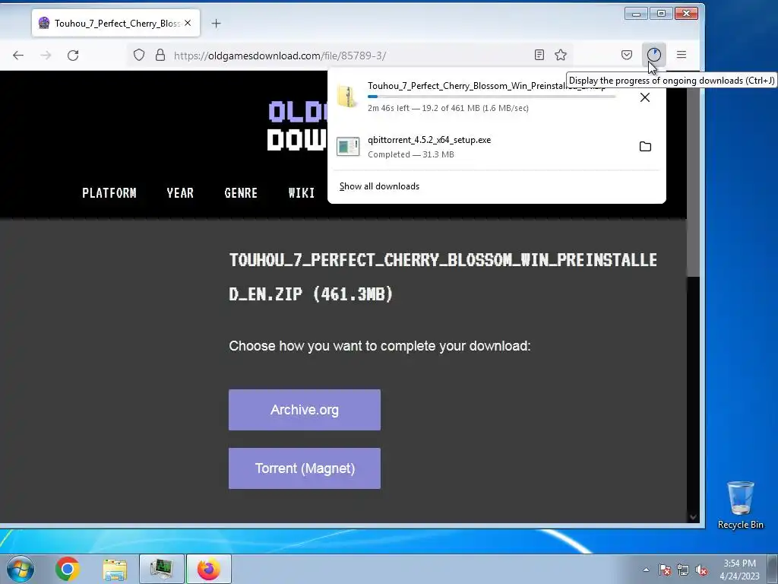Reload the current page
Screen dimensions: 778x584
tap(73, 55)
